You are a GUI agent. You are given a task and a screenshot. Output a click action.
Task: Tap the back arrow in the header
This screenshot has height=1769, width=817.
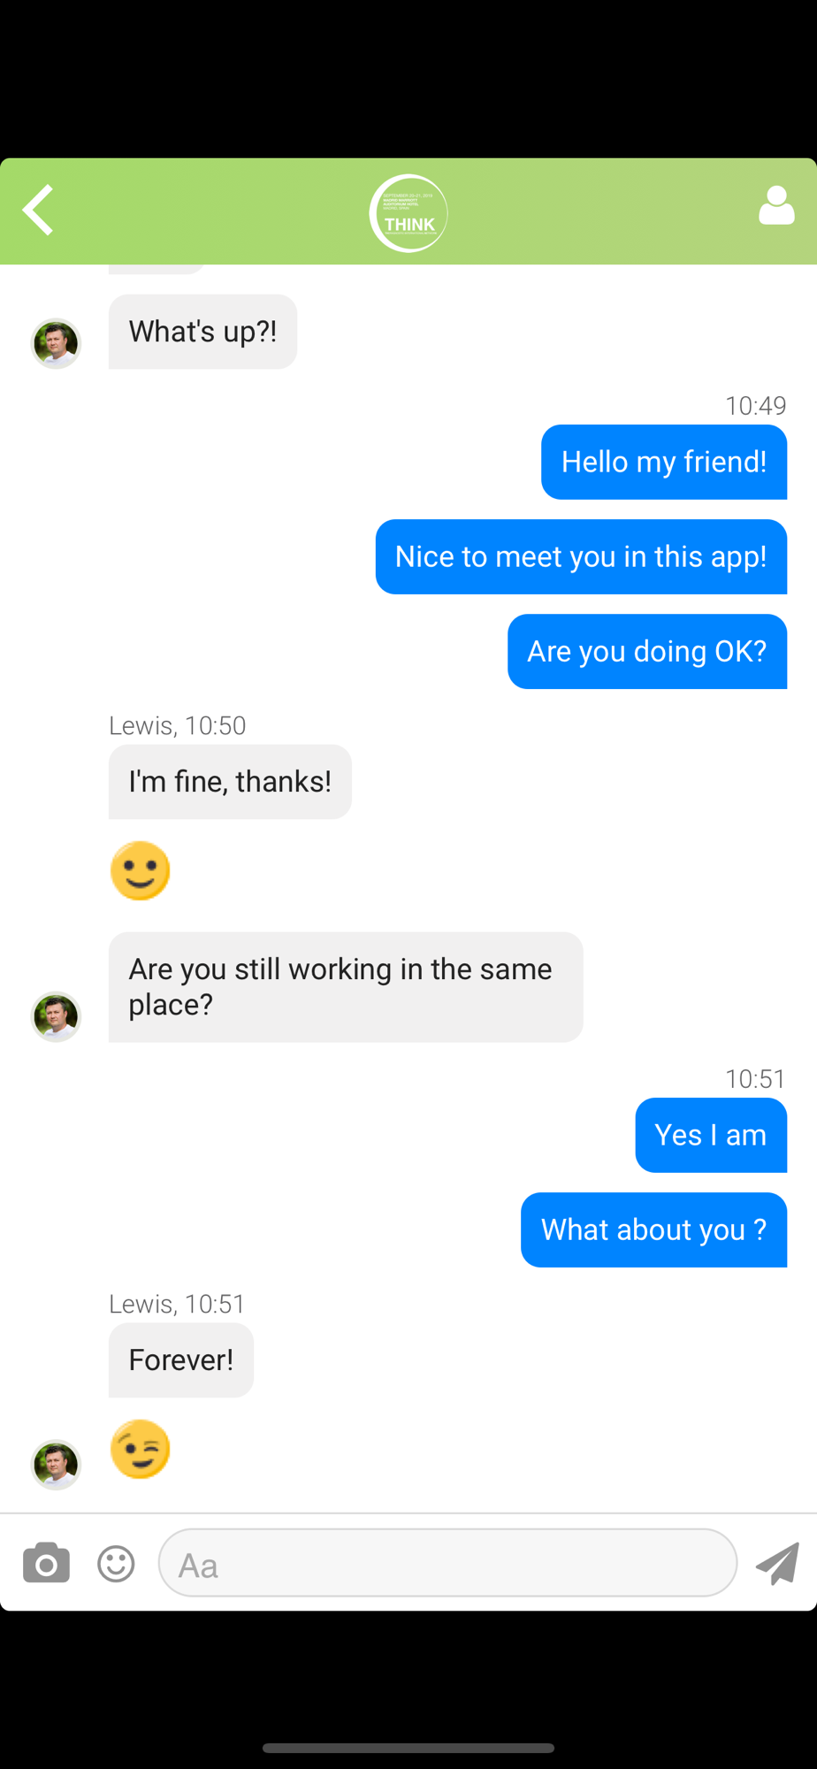tap(38, 210)
